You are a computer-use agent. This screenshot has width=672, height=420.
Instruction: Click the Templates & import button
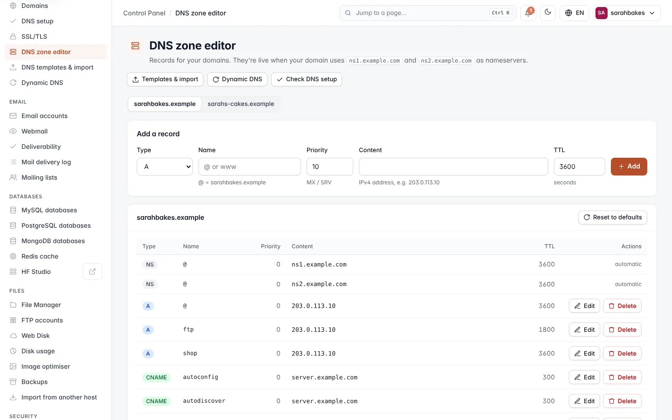coord(165,79)
